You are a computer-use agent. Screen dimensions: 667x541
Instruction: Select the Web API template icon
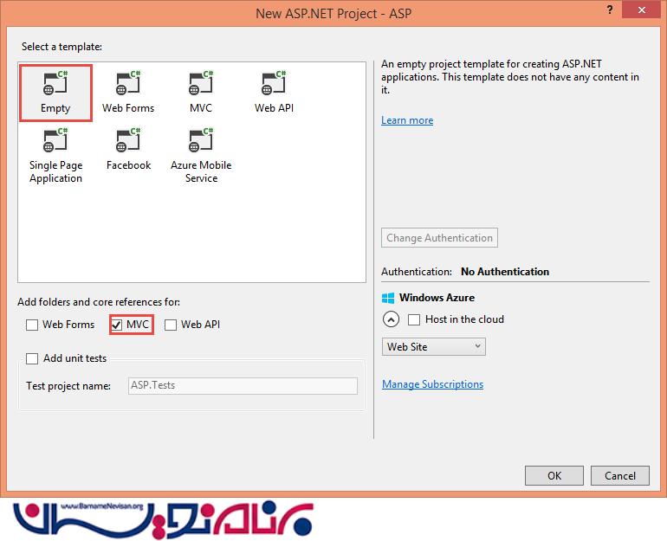click(x=275, y=85)
